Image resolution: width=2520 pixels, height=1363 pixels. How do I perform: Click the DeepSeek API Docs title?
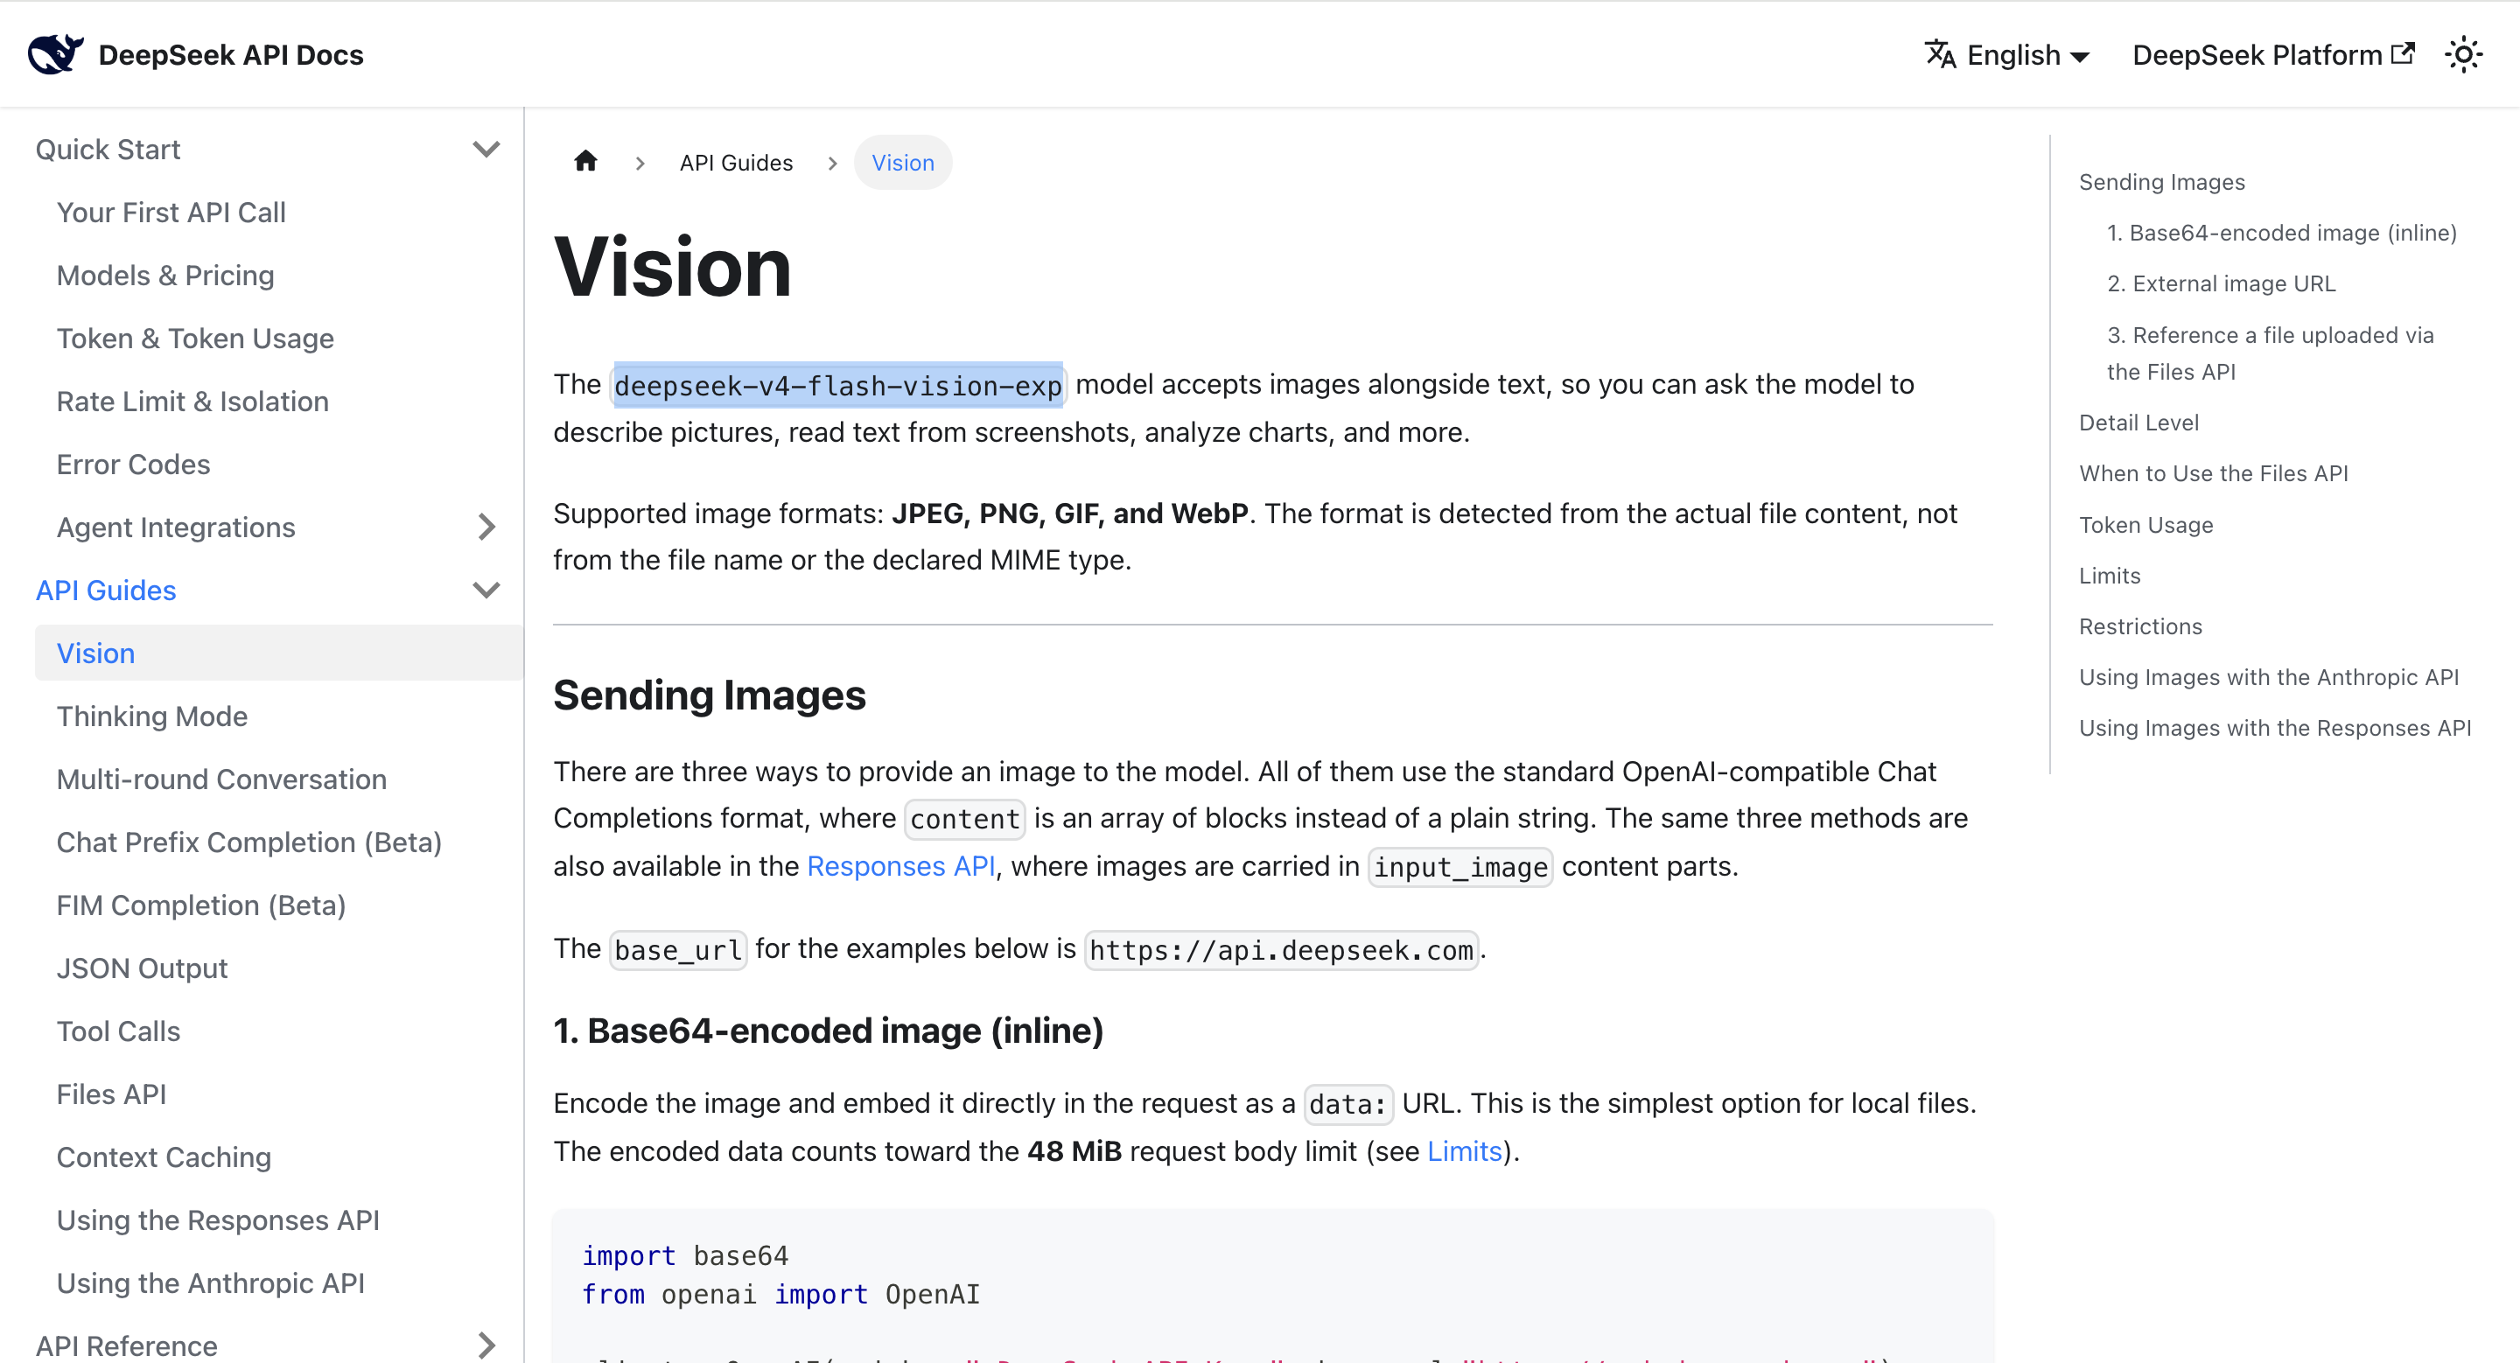point(231,55)
